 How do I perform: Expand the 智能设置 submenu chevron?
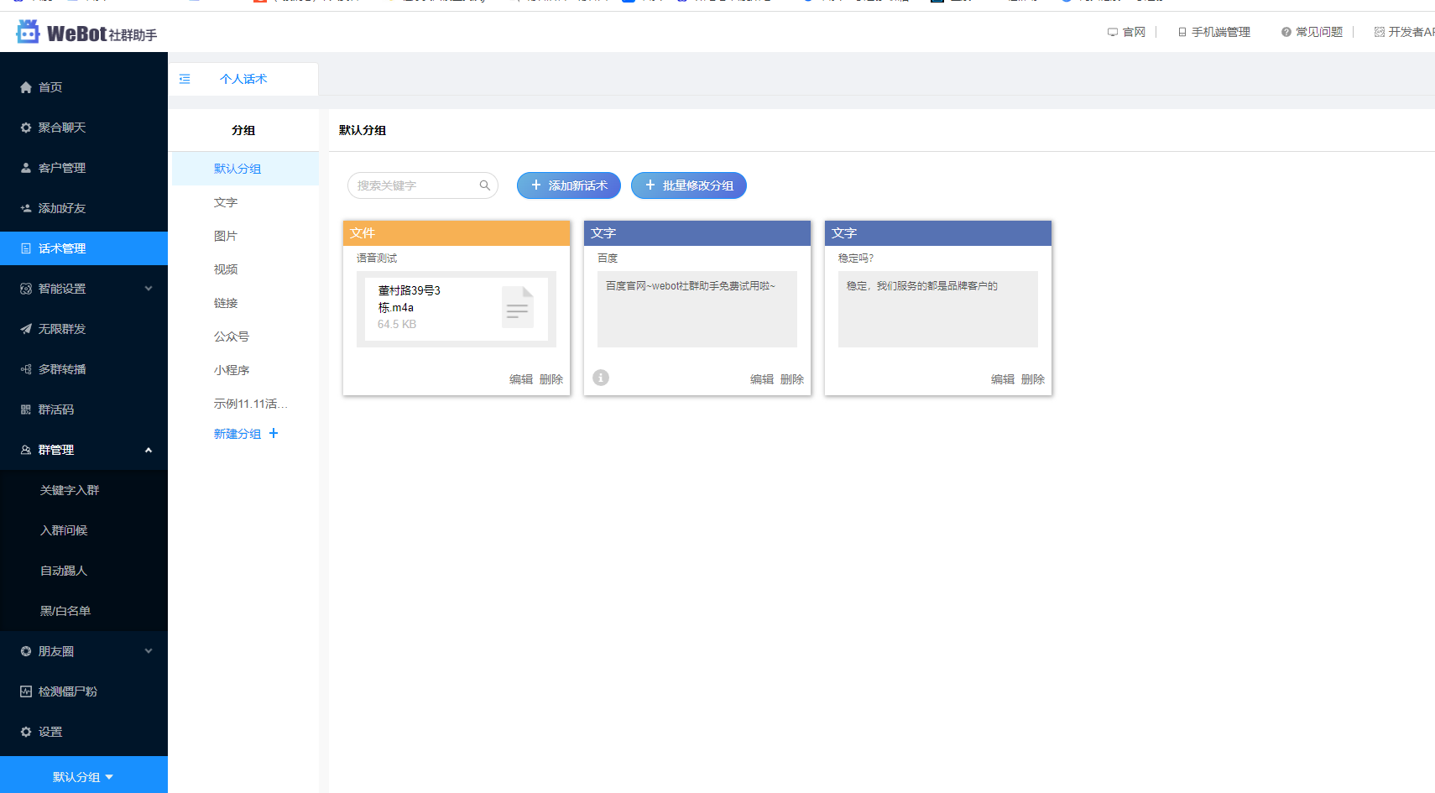(149, 289)
